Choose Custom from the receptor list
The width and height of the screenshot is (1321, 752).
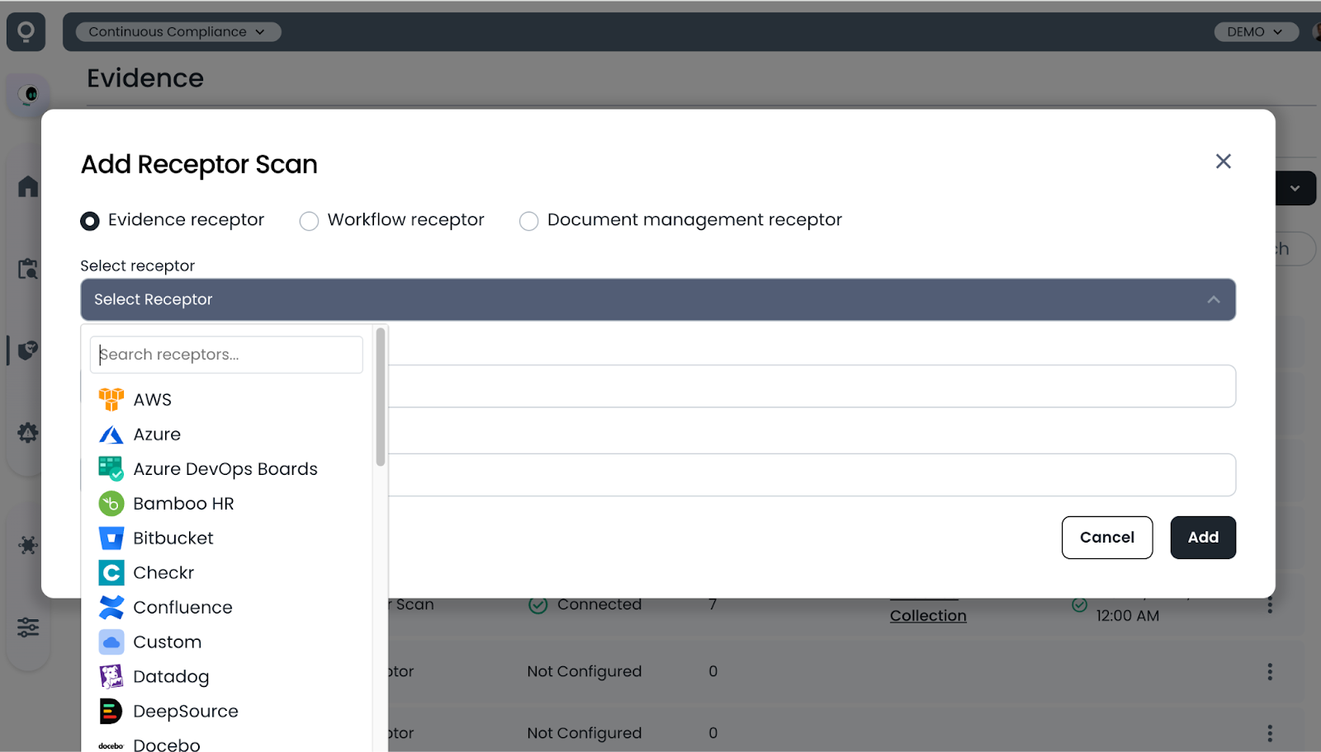pyautogui.click(x=167, y=642)
